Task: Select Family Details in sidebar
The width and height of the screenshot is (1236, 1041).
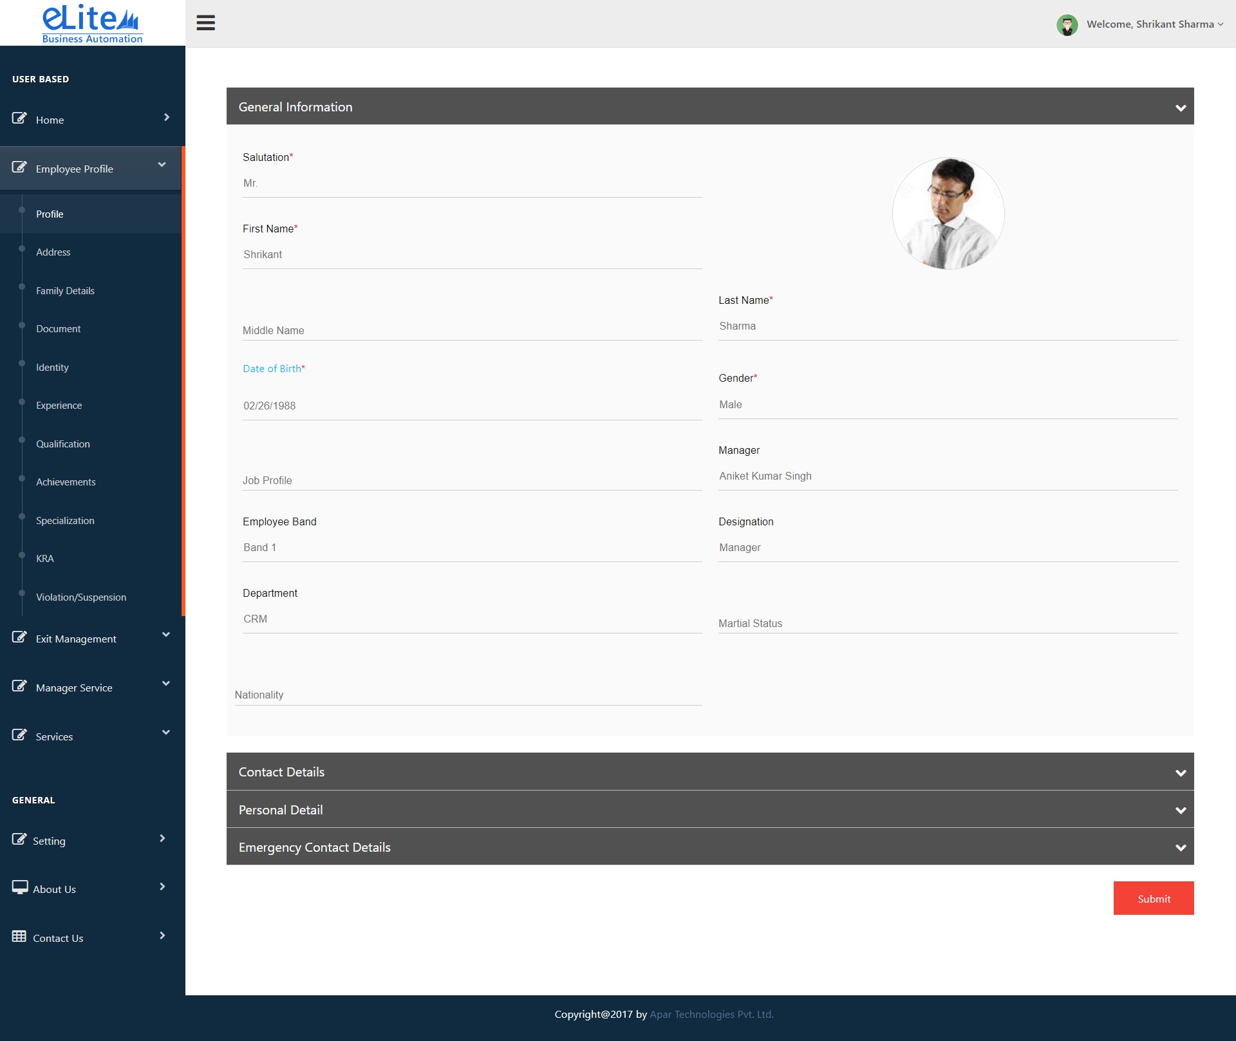Action: [65, 291]
